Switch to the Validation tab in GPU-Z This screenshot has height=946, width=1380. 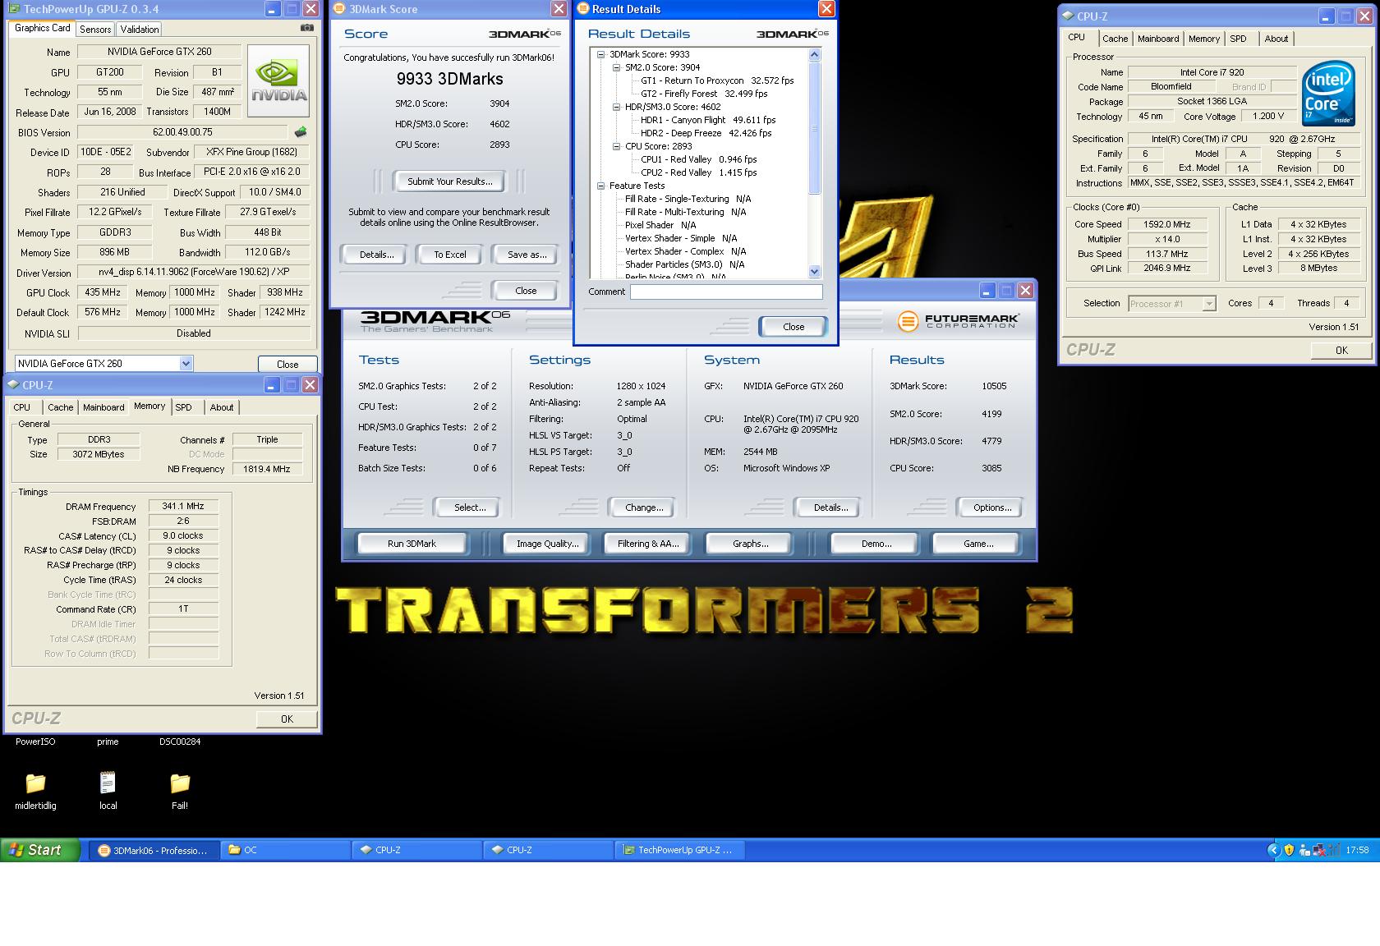point(140,29)
